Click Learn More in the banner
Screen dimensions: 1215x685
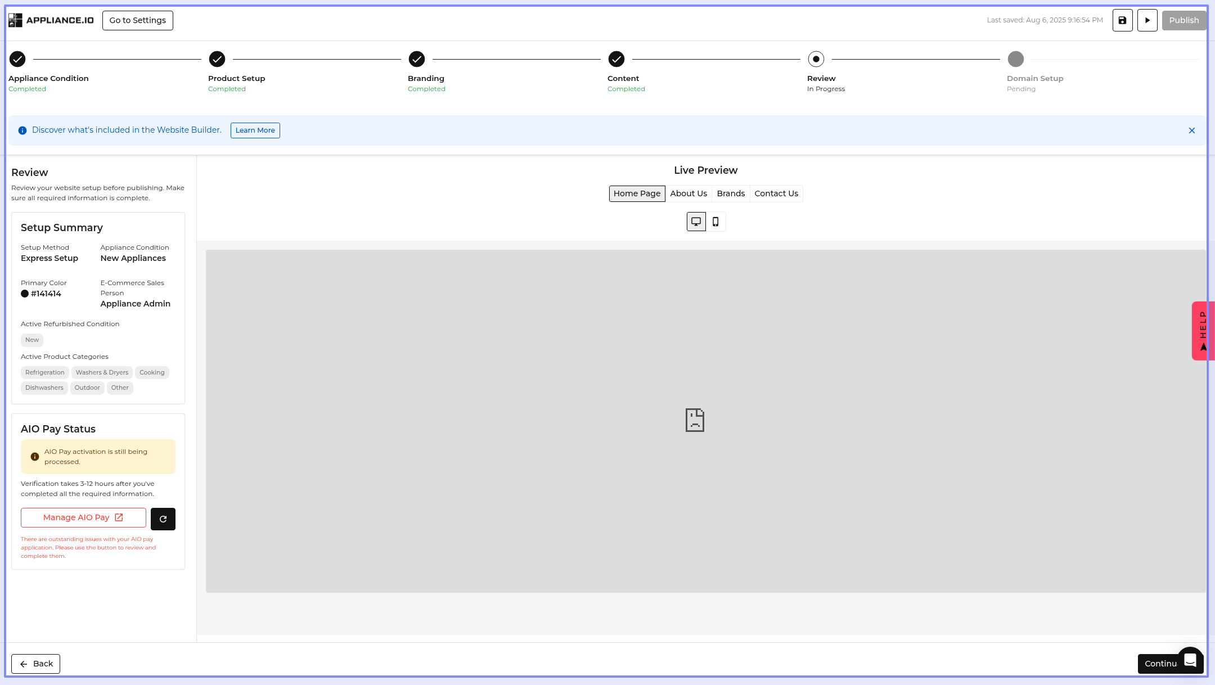[x=255, y=130]
